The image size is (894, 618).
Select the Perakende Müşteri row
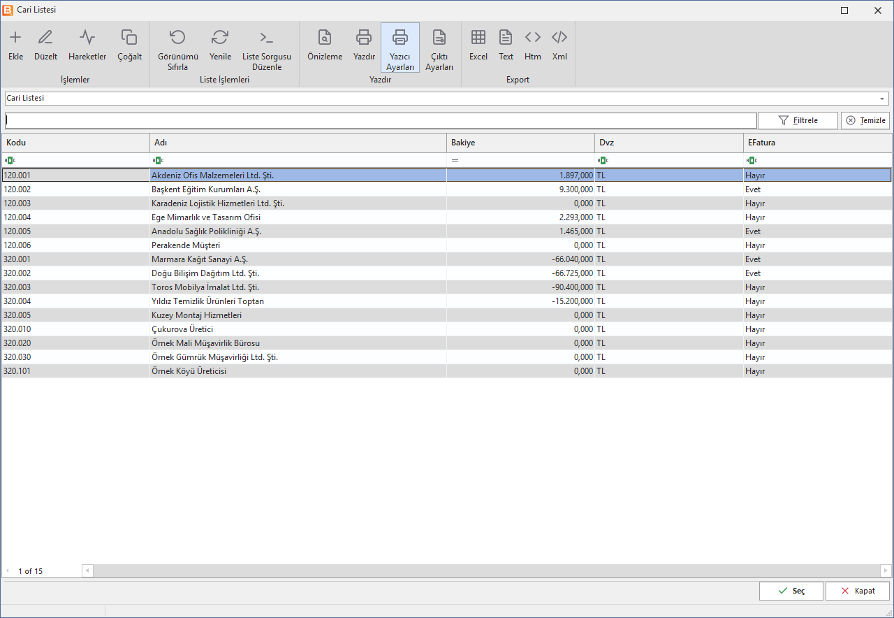[x=446, y=245]
